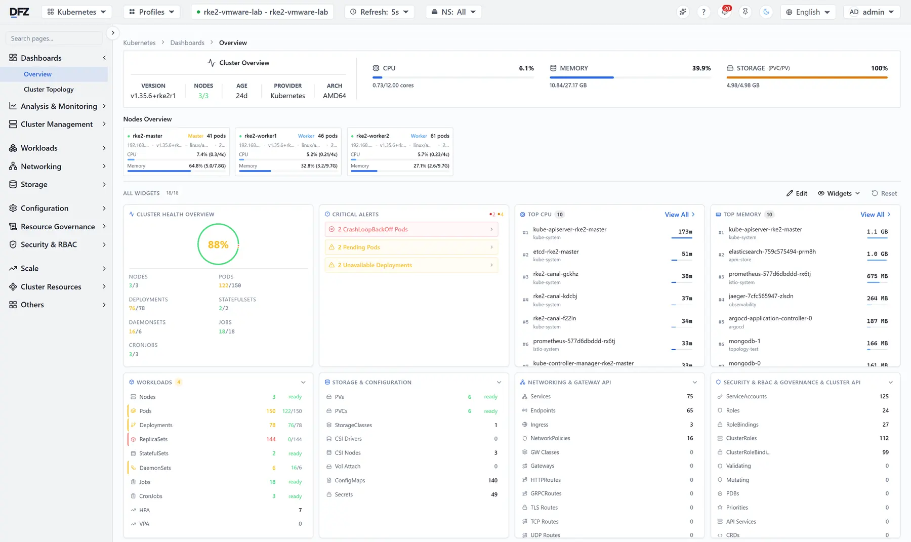
Task: Collapse the Storage & Configuration widget chevron
Action: (x=499, y=383)
